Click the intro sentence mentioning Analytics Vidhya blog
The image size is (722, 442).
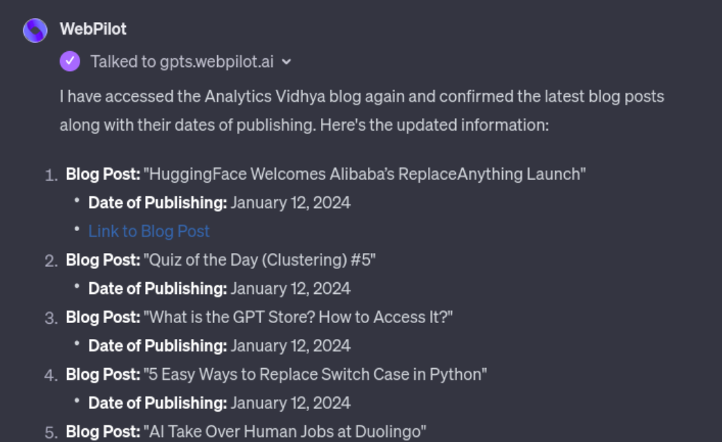pos(362,111)
